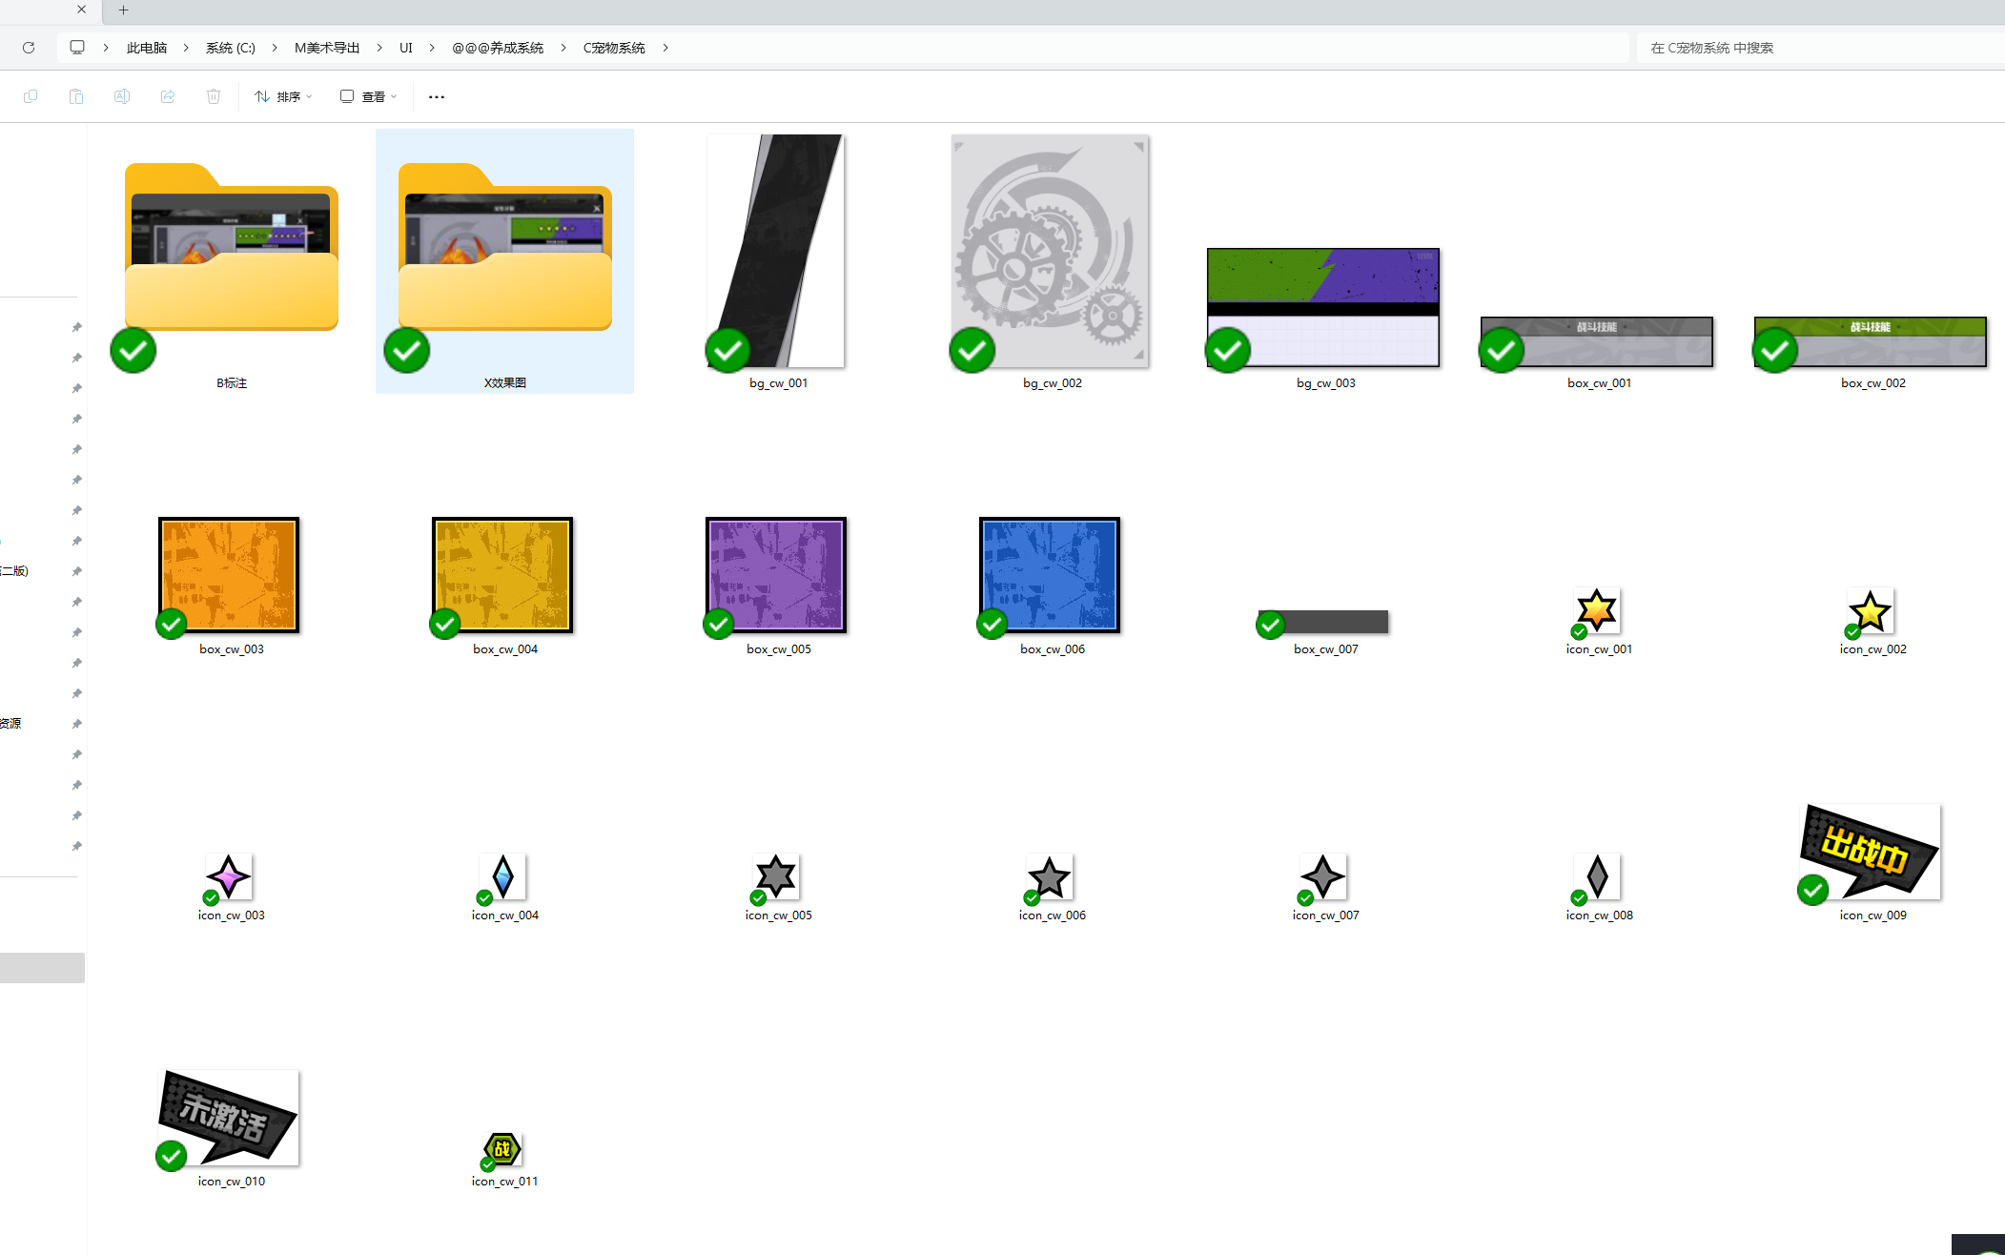This screenshot has width=2005, height=1255.
Task: Open the three-dots more options menu
Action: 437,96
